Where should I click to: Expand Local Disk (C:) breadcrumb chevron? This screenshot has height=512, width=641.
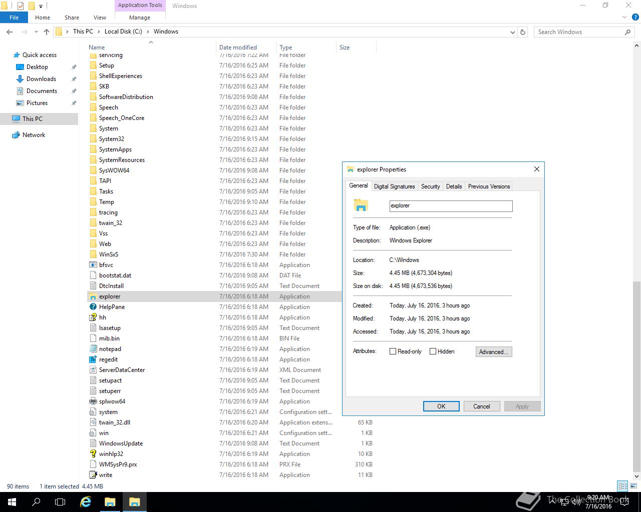(x=148, y=31)
